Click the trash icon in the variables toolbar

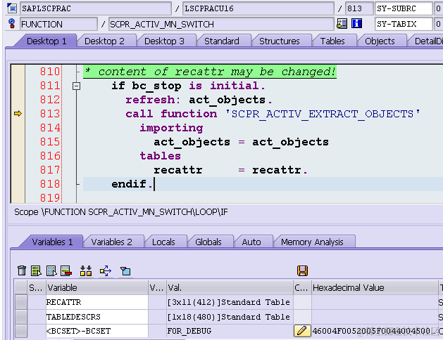pos(22,270)
